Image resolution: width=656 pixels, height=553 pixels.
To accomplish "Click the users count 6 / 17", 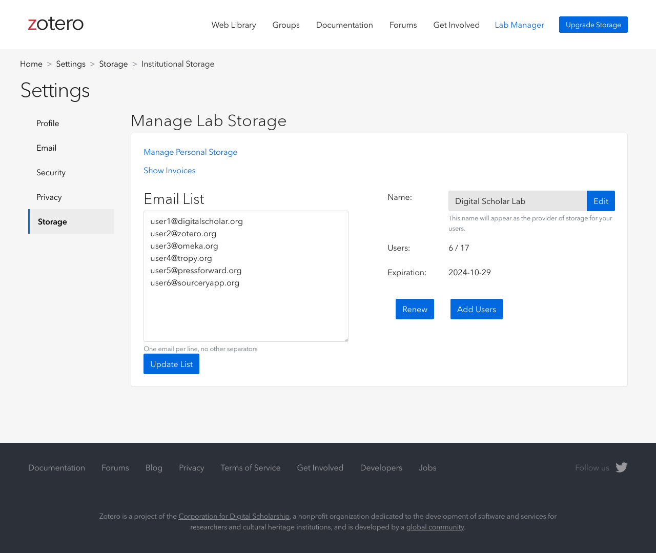I will [x=459, y=248].
